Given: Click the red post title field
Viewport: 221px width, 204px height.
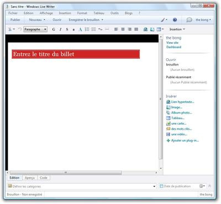Looking at the screenshot, I should 76,54.
